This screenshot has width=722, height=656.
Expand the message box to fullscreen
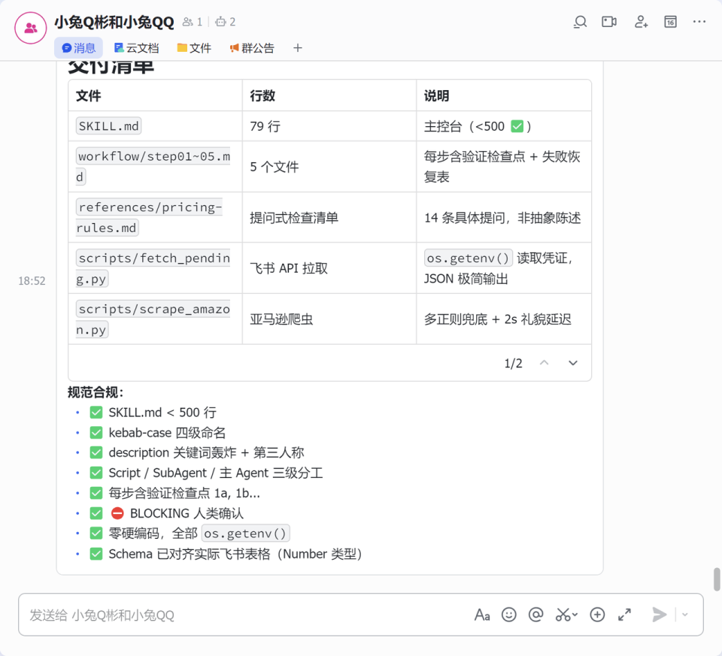coord(624,615)
